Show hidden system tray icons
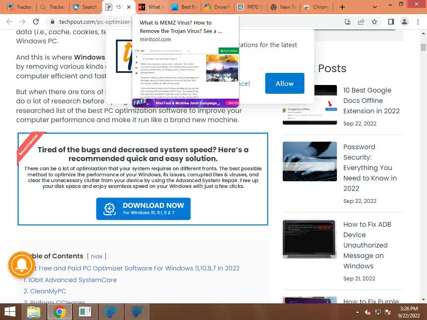Image resolution: width=427 pixels, height=320 pixels. click(357, 312)
